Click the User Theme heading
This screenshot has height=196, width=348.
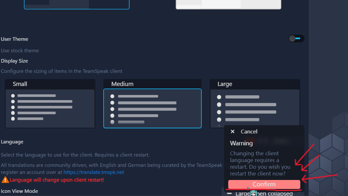coord(14,39)
